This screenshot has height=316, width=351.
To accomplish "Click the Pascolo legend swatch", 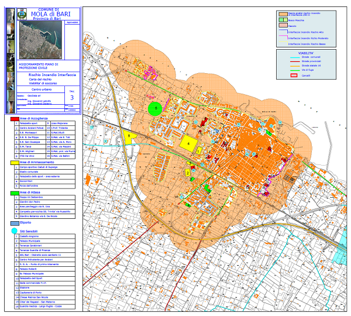I will point(283,26).
